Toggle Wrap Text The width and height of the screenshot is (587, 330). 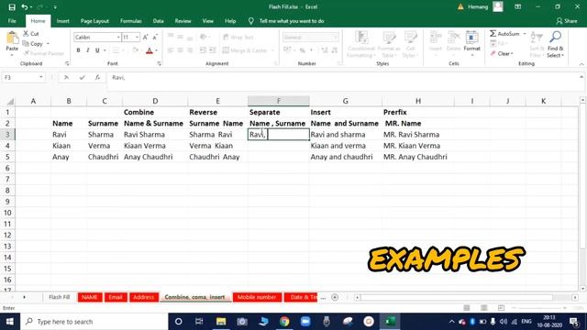click(x=238, y=37)
